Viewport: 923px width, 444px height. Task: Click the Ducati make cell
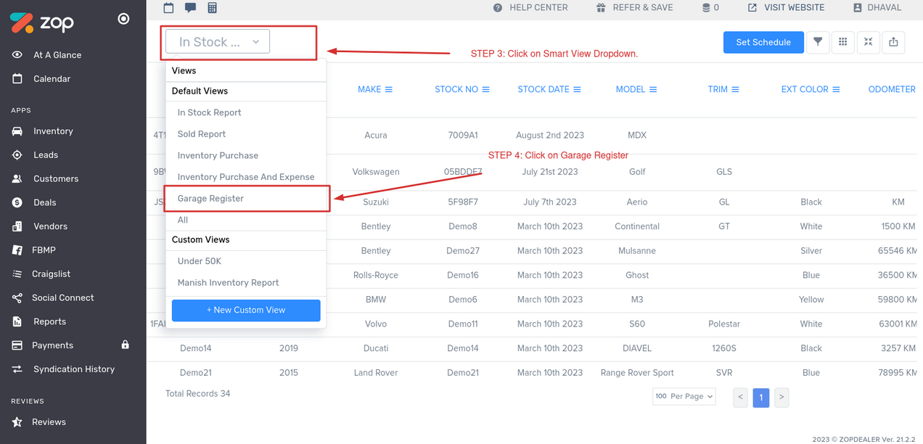coord(376,348)
